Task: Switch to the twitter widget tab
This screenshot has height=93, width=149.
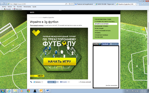Action: click(x=97, y=44)
